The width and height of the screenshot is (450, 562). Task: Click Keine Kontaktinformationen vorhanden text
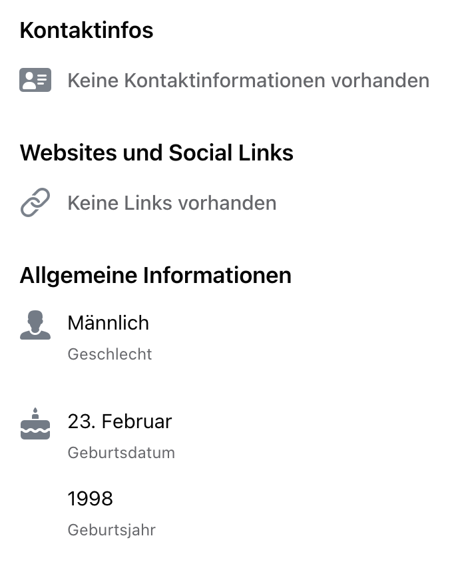[248, 81]
